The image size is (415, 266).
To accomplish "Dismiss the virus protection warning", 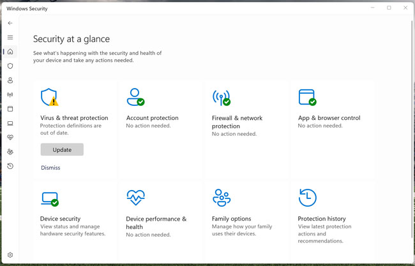I will [50, 168].
